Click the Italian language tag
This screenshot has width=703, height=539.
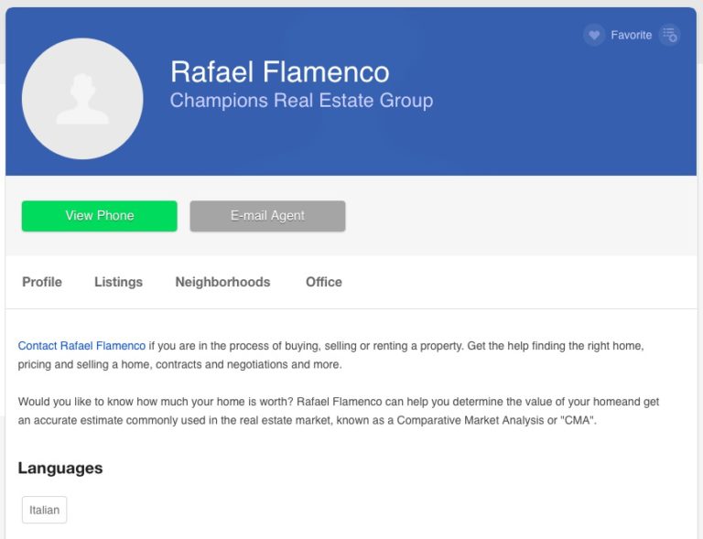click(44, 510)
